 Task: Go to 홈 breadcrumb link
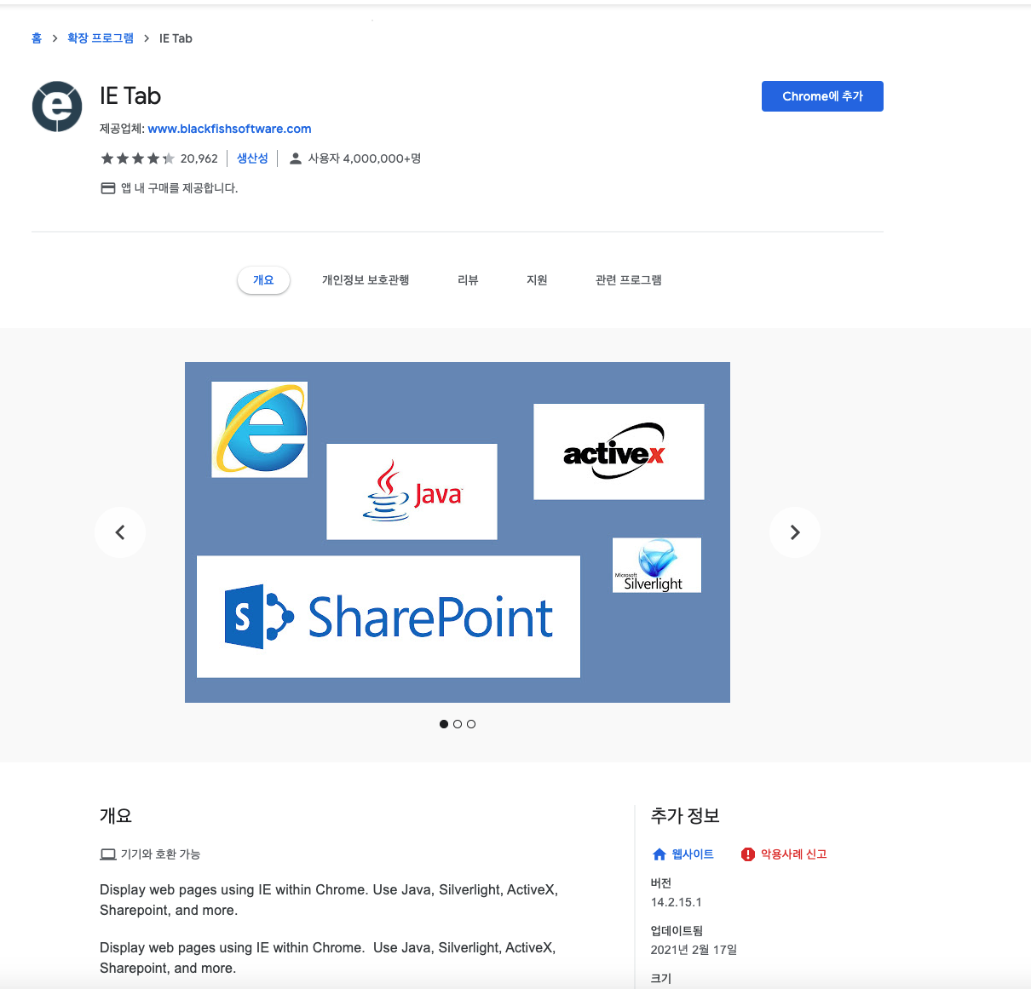point(37,38)
